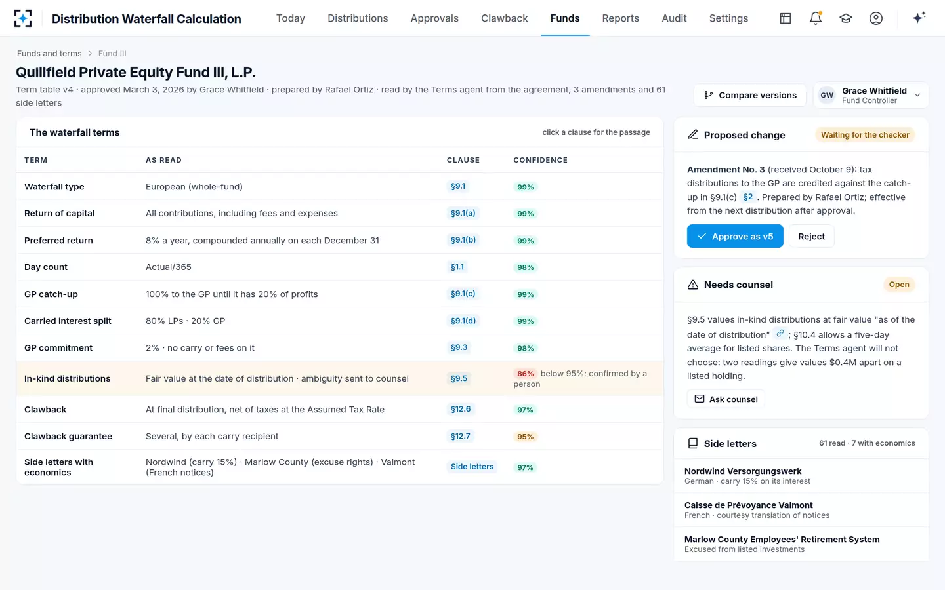The width and height of the screenshot is (945, 590).
Task: Launch the sparkle AI assistant
Action: coord(919,18)
